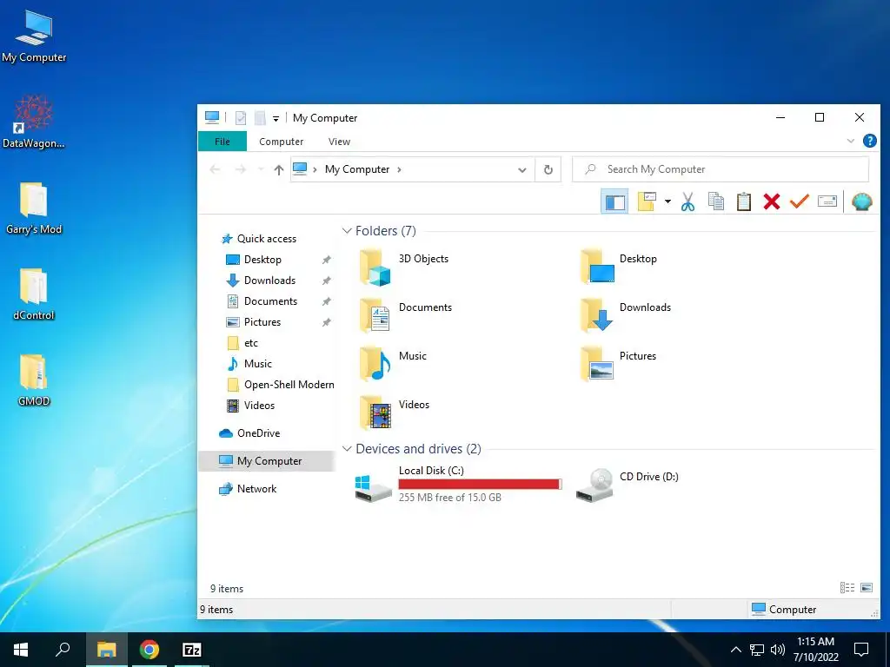Viewport: 890px width, 667px height.
Task: Select Quick access in navigation pane
Action: [266, 239]
